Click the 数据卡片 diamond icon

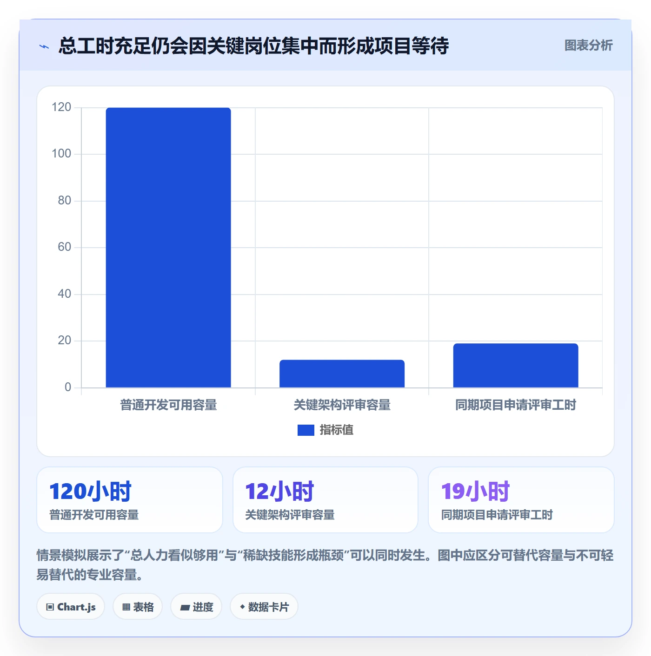pos(242,607)
